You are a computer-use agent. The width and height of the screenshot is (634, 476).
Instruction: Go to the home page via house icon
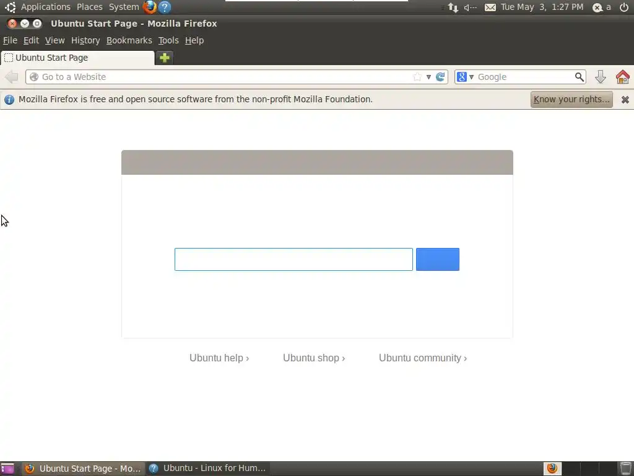click(623, 77)
